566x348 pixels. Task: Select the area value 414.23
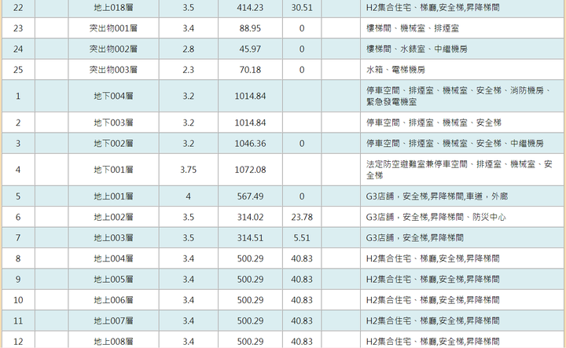(250, 8)
